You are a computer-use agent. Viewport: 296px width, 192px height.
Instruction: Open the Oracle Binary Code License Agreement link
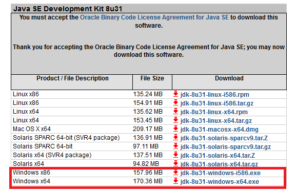pos(154,17)
